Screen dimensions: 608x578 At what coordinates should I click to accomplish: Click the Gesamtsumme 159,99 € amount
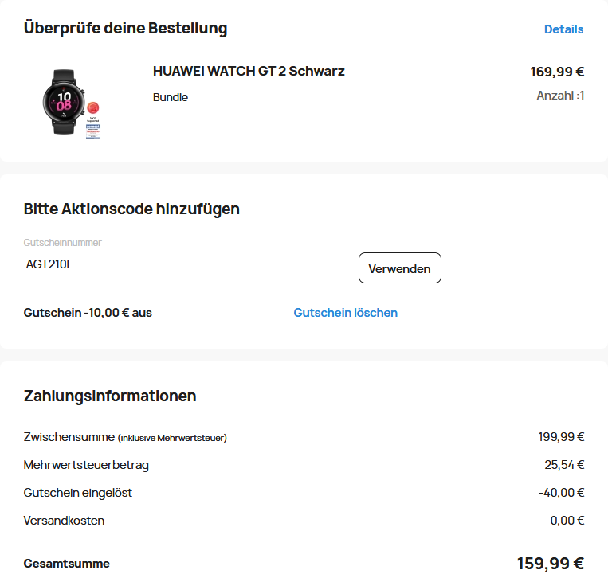[x=551, y=564]
